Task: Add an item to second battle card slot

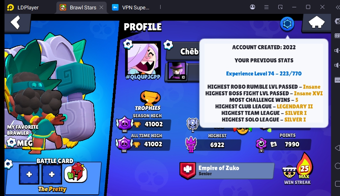Action: click(x=51, y=174)
